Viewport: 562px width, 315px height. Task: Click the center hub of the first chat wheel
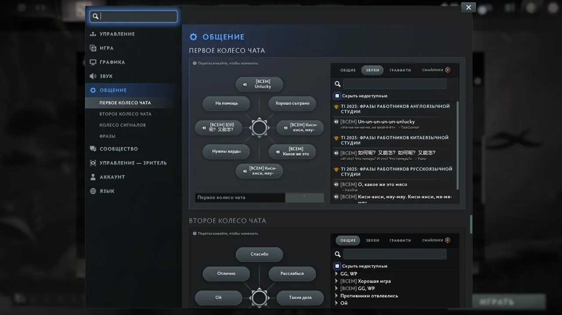259,128
